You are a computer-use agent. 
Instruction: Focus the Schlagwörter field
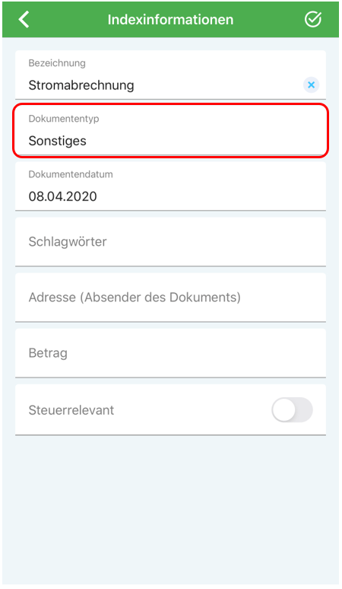pos(171,241)
